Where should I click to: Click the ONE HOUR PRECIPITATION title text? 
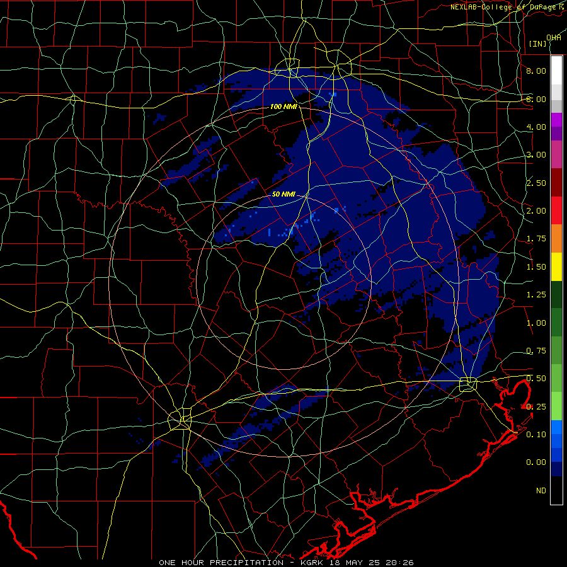221,563
